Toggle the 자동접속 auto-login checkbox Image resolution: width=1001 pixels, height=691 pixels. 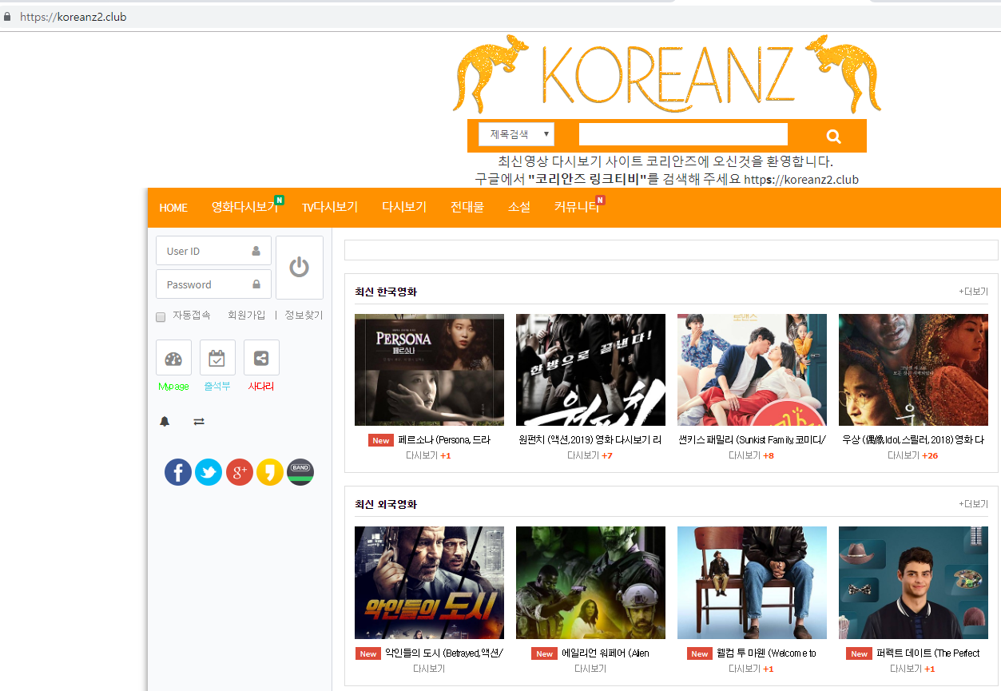(x=161, y=317)
